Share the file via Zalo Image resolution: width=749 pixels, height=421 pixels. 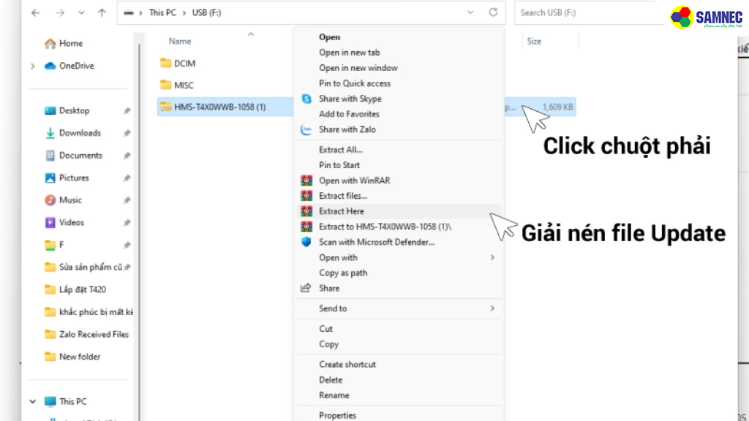[x=350, y=129]
